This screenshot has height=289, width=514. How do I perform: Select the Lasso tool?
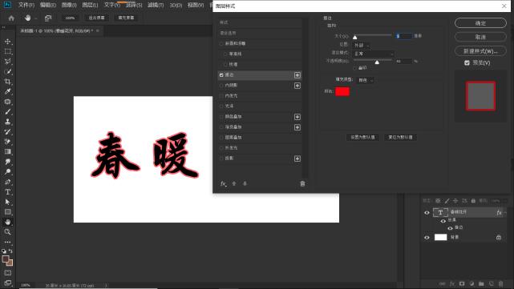[7, 61]
